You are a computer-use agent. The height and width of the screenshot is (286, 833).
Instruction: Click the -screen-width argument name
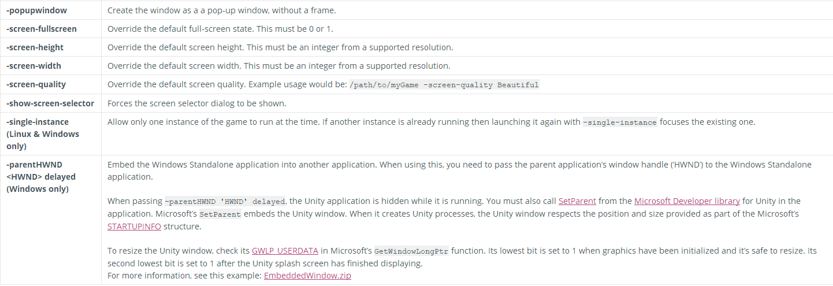pyautogui.click(x=34, y=66)
